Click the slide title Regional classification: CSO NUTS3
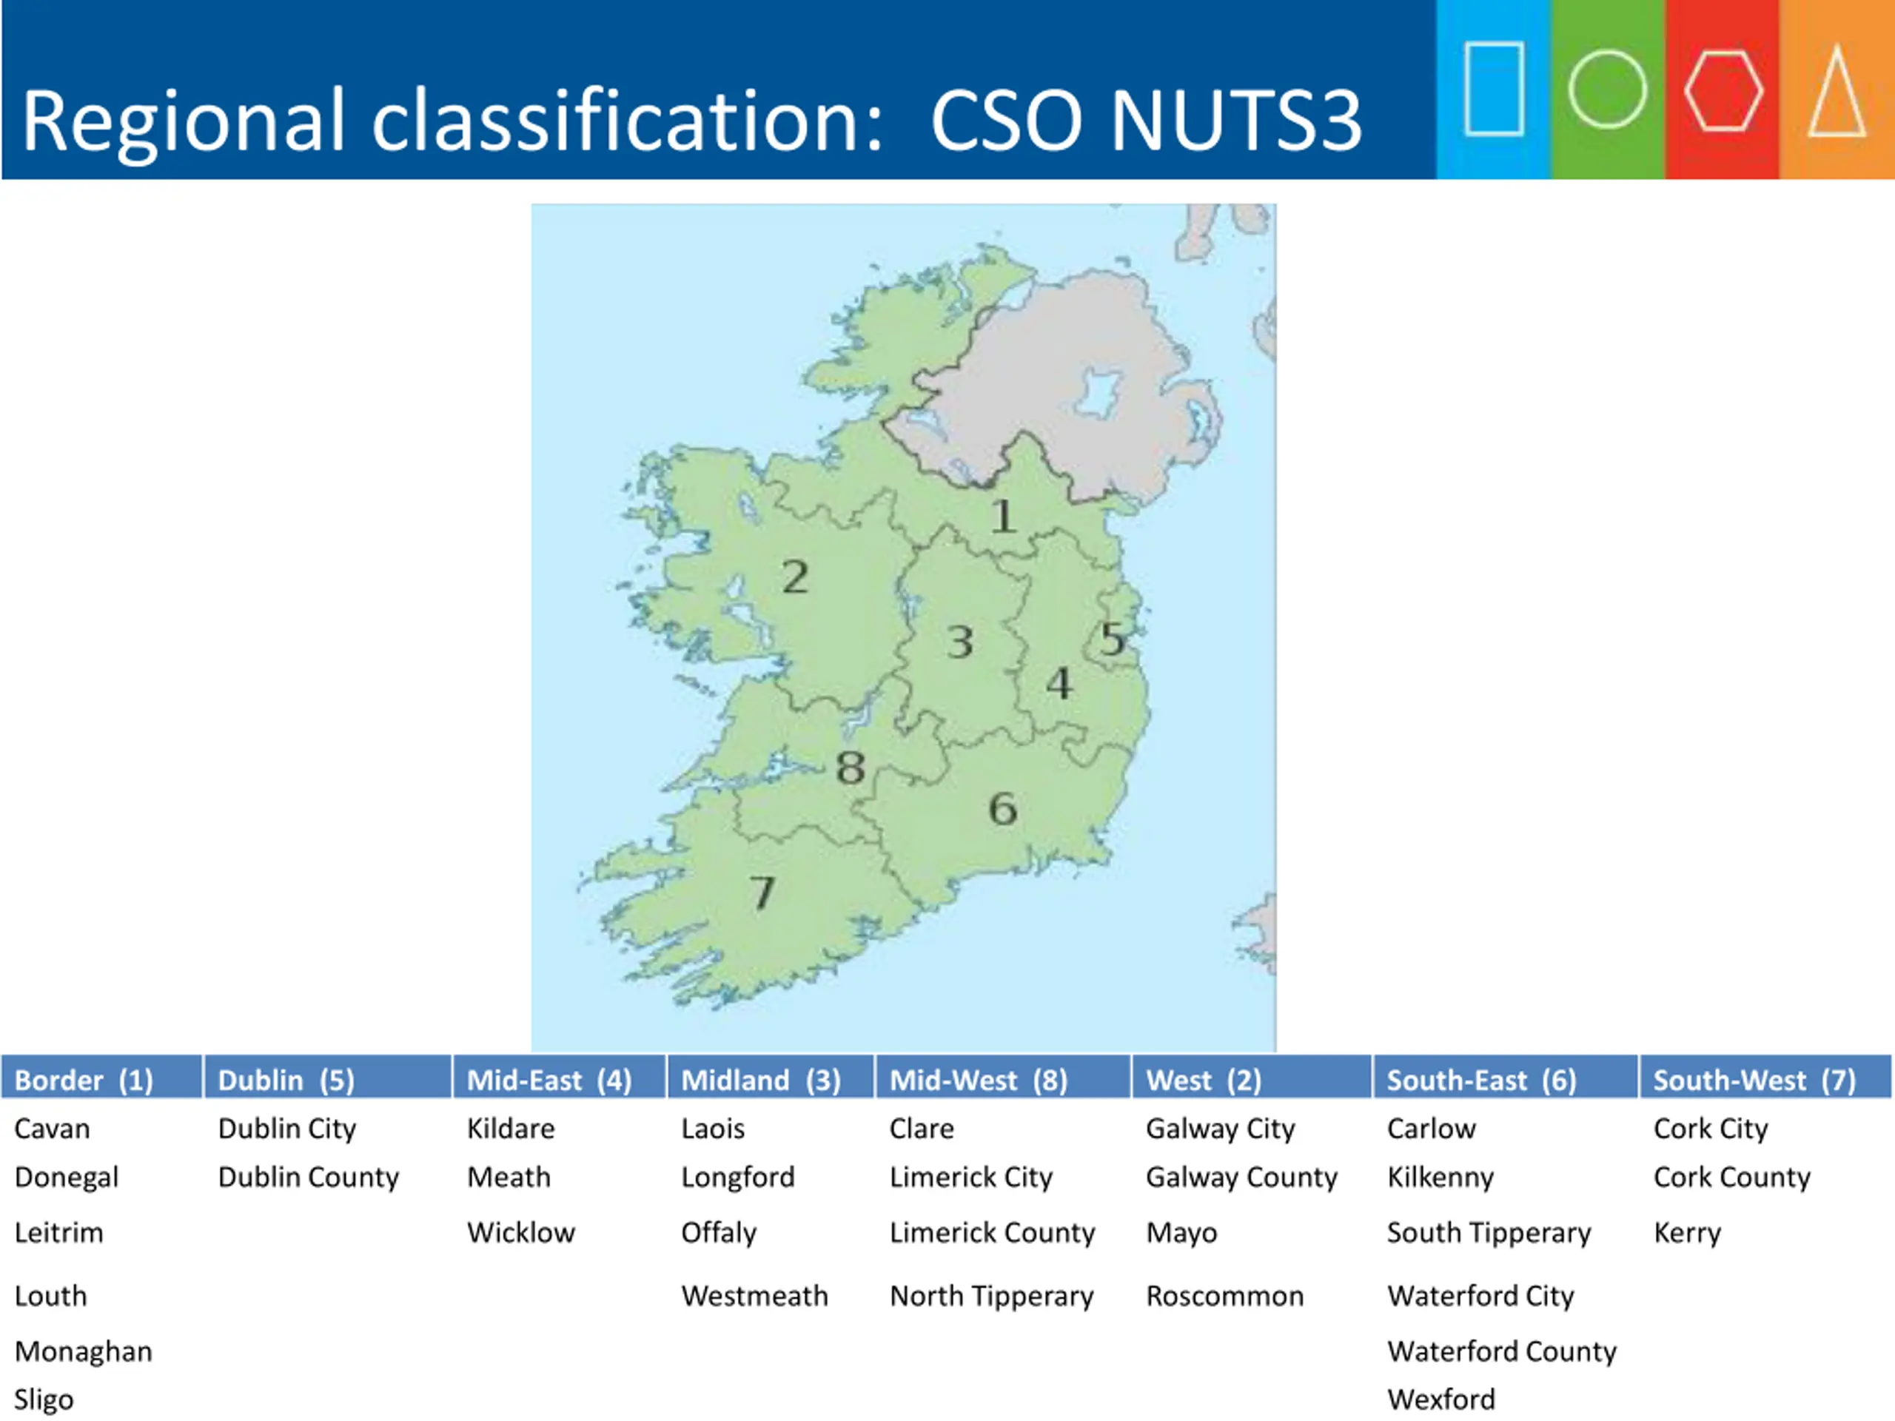This screenshot has width=1895, height=1421. pyautogui.click(x=691, y=120)
